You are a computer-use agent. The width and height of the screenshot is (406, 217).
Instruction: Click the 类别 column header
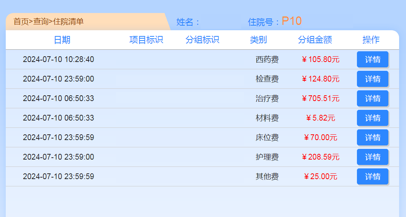coord(258,40)
